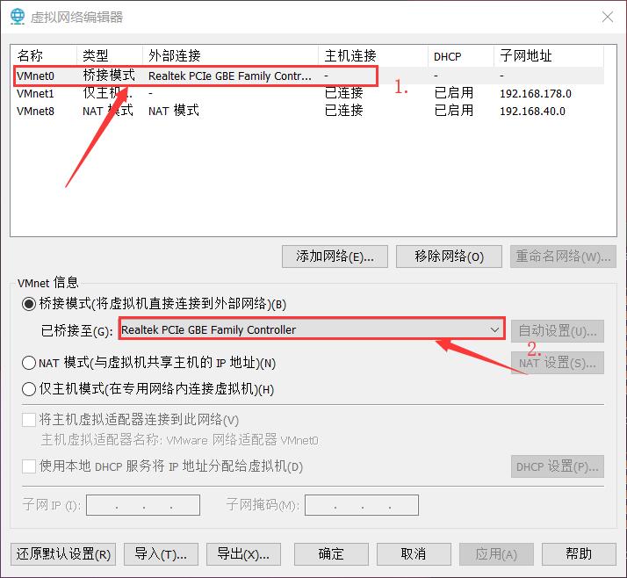Screen dimensions: 627x578
Task: Toggle 将主机虚拟适配器连接到此网络 checkbox
Action: click(29, 420)
